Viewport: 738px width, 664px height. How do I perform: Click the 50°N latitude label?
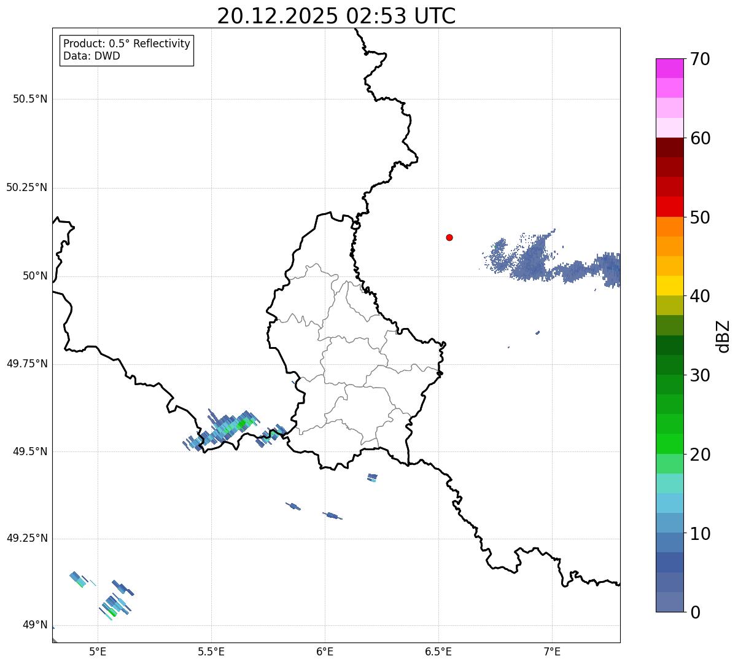pos(35,276)
